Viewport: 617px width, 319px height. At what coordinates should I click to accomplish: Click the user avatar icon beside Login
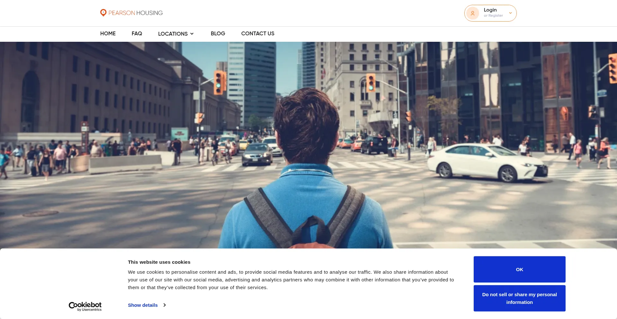point(472,13)
